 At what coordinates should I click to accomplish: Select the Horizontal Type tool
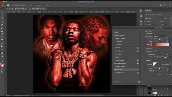coord(2,40)
